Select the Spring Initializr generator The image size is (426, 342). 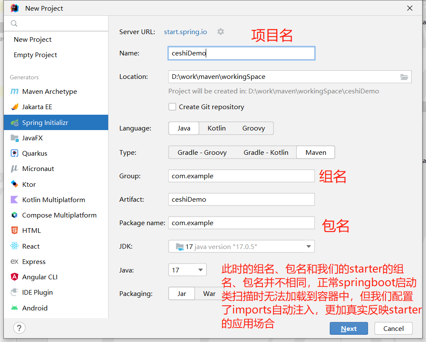[x=44, y=122]
